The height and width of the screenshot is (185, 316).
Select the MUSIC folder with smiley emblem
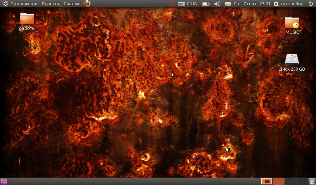pyautogui.click(x=292, y=25)
